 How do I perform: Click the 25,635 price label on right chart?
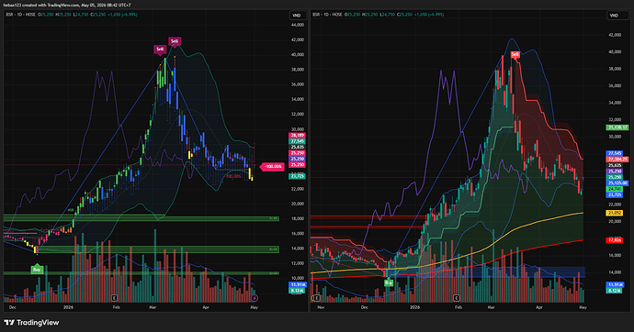pyautogui.click(x=615, y=165)
